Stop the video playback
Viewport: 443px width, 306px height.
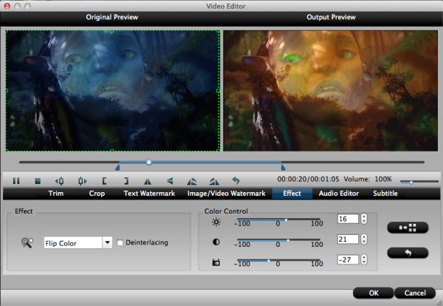coord(38,180)
